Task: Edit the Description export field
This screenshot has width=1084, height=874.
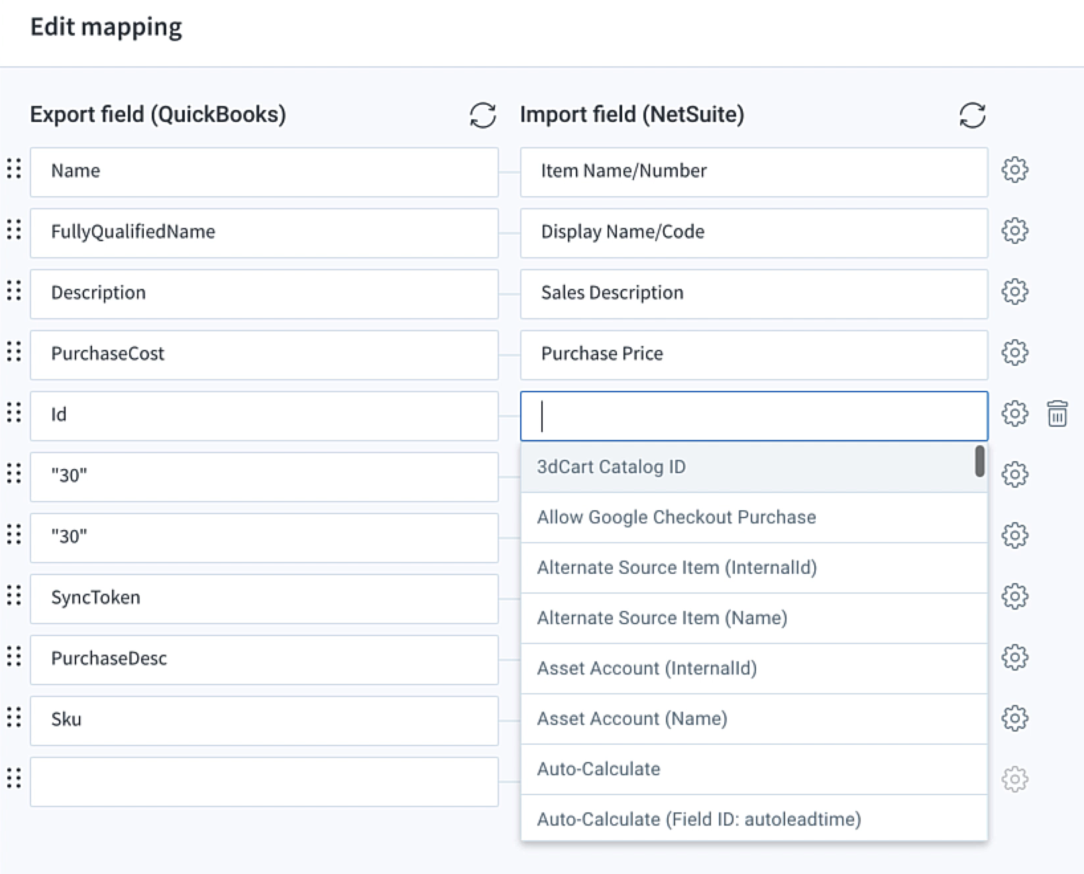Action: [x=264, y=294]
